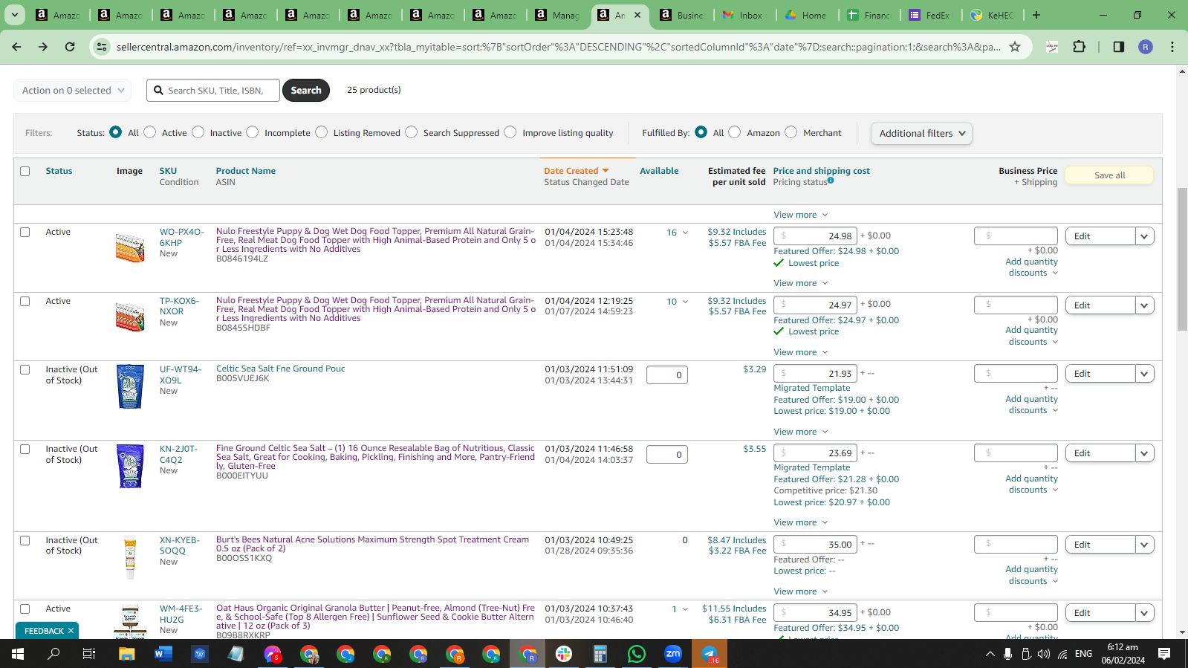Switch to the Inbox Gmail tab
The height and width of the screenshot is (668, 1188).
point(744,15)
